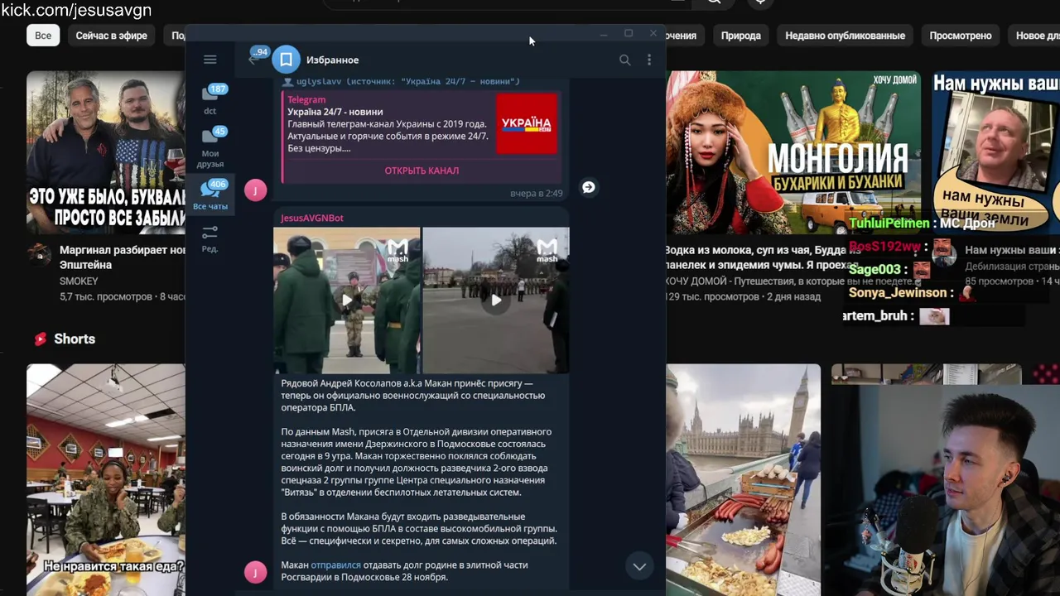Click the Избранное bookmark avatar icon
Image resolution: width=1060 pixels, height=596 pixels.
286,60
